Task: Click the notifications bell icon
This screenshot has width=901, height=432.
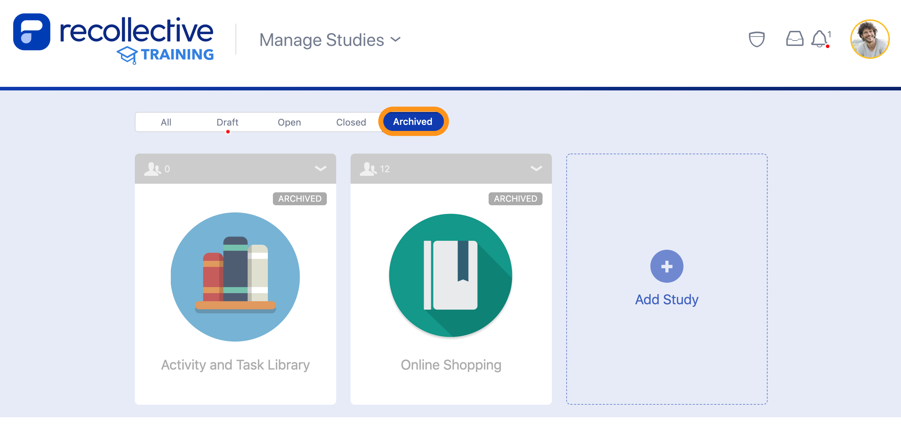Action: (x=820, y=39)
